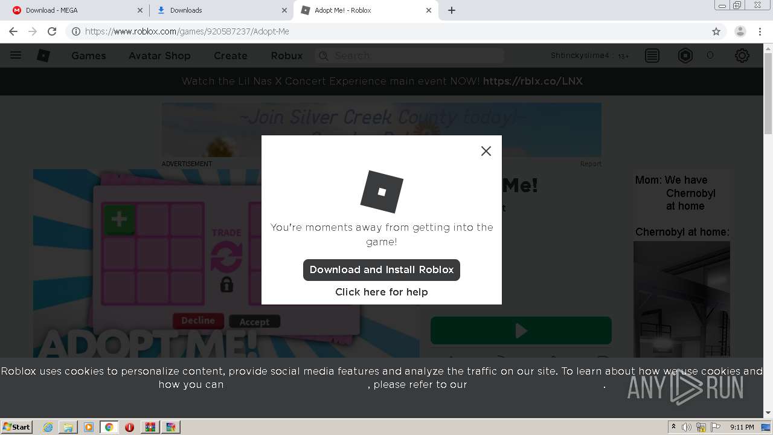This screenshot has width=773, height=435.
Task: Click Download and Install Roblox button
Action: point(382,270)
